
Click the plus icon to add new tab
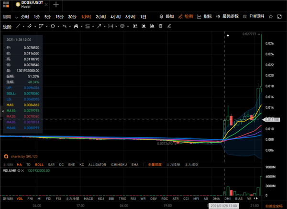pyautogui.click(x=56, y=5)
